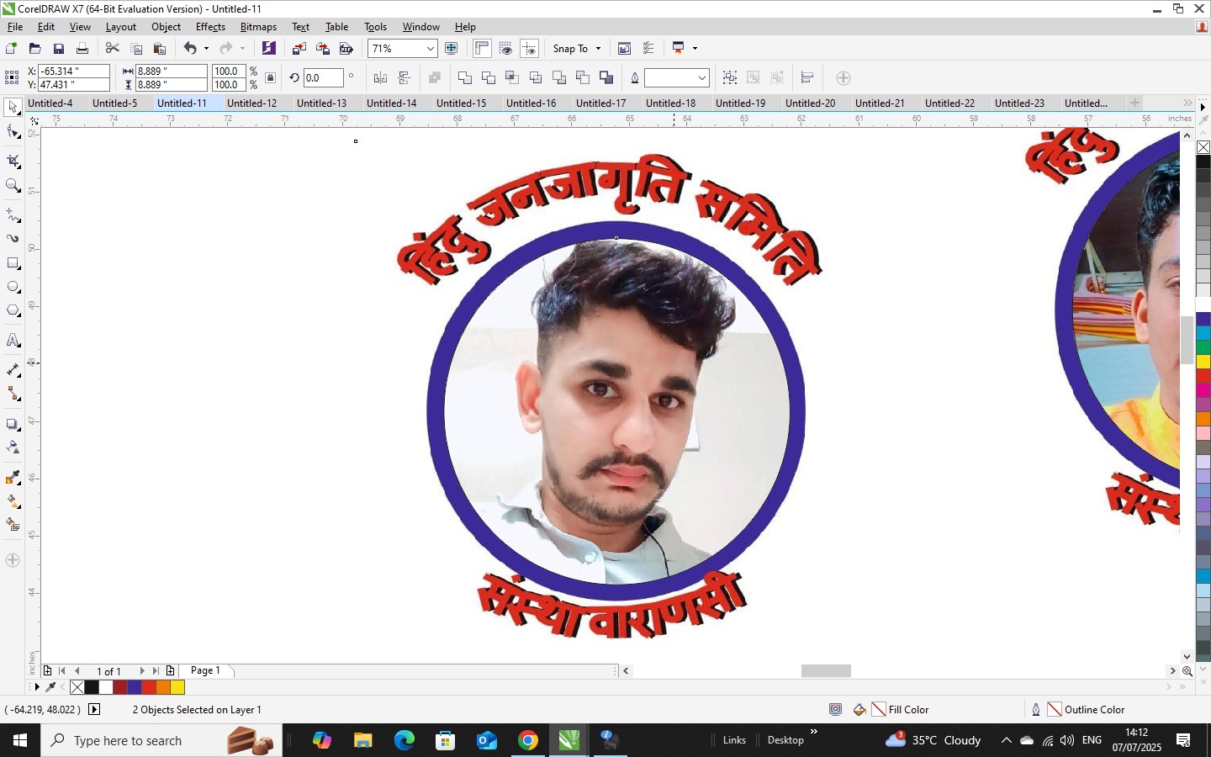
Task: Click the New document icon
Action: click(11, 49)
